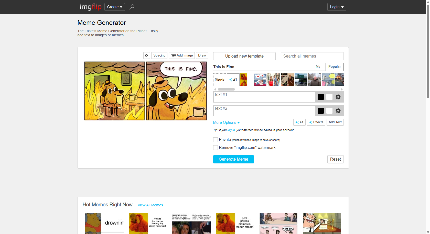Click the Add Text button

(335, 122)
